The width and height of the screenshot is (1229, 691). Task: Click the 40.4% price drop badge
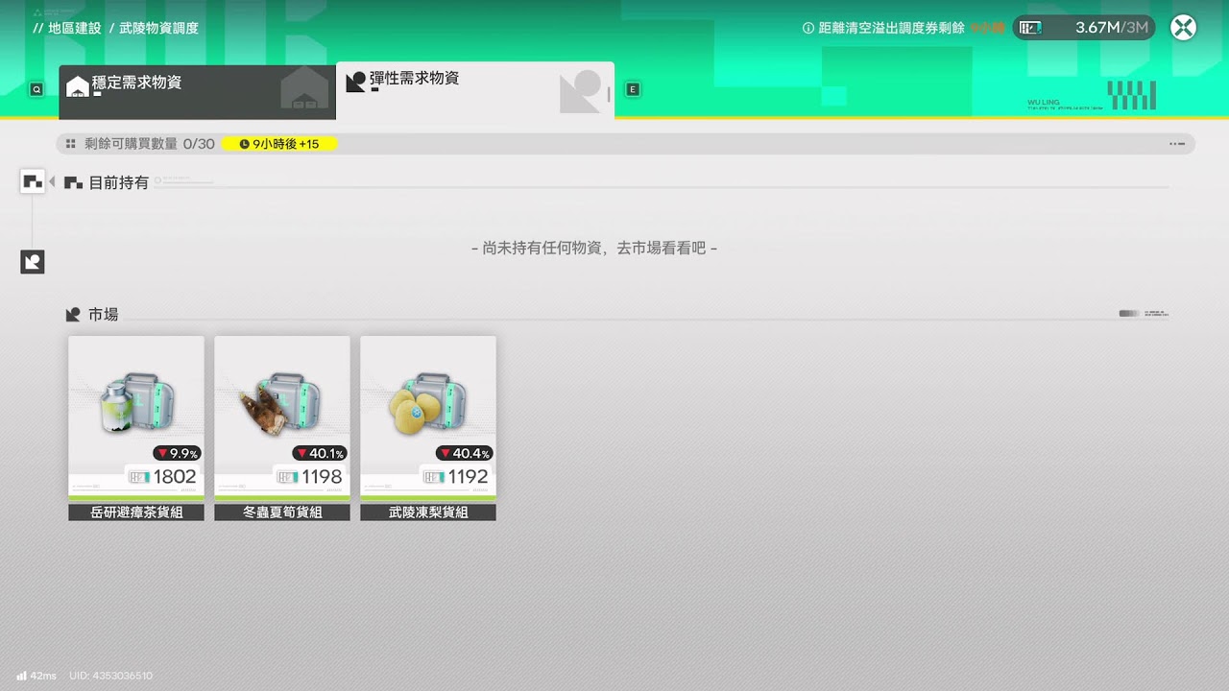[x=465, y=453]
